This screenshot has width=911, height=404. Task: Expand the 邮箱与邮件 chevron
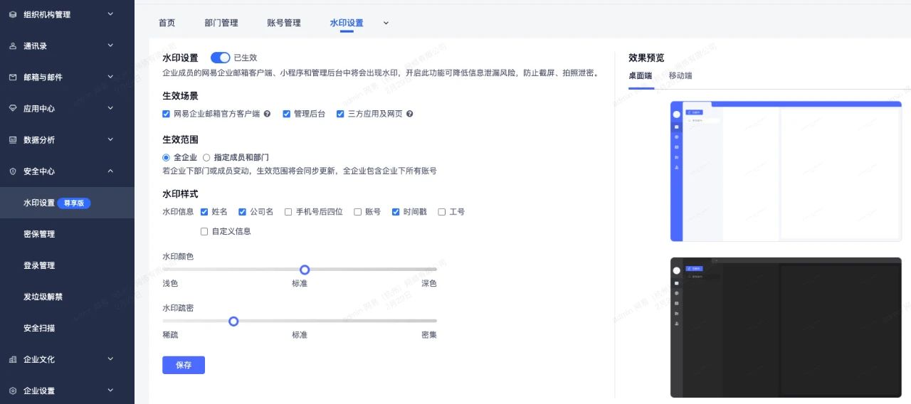(x=110, y=76)
